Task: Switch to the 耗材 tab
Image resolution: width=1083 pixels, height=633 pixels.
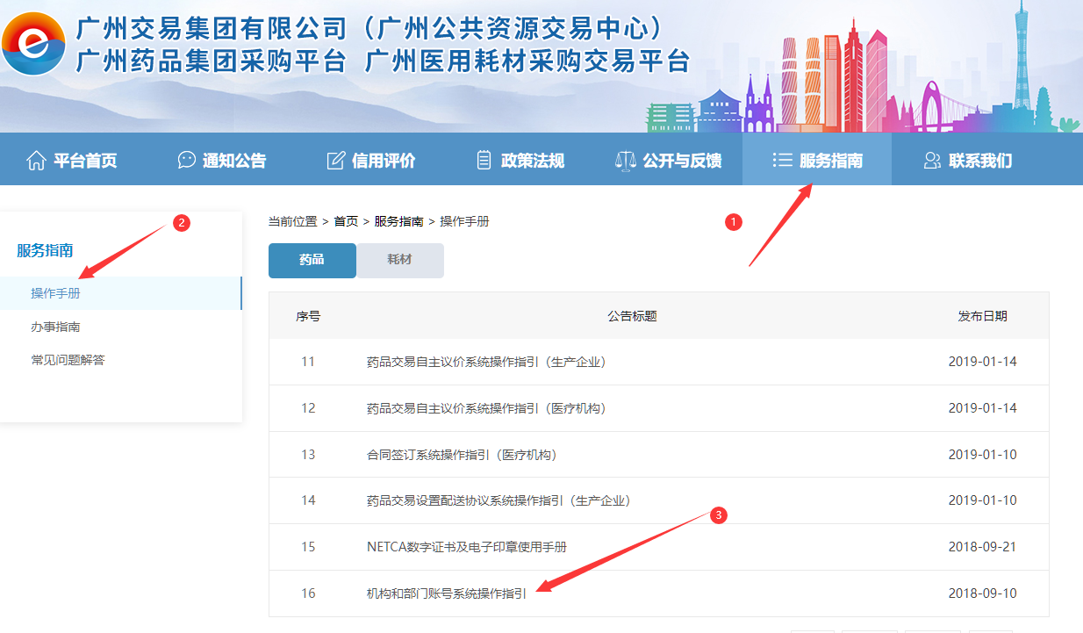Action: coord(400,261)
